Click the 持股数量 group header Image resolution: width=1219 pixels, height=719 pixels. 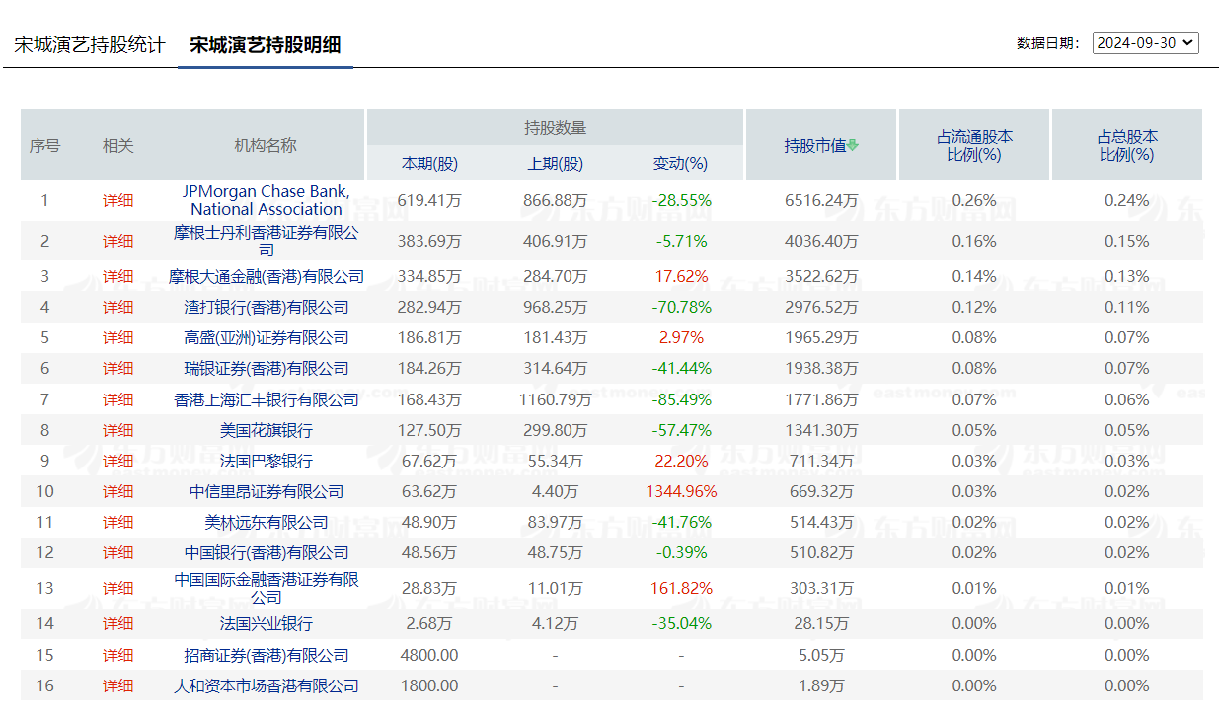[x=555, y=127]
